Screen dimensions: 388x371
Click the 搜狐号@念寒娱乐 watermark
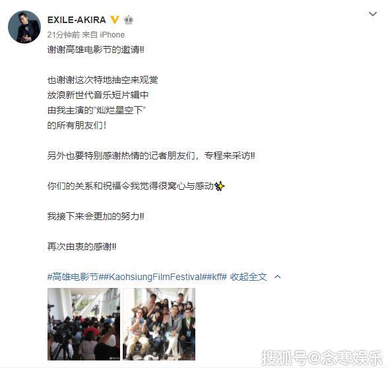pos(323,357)
